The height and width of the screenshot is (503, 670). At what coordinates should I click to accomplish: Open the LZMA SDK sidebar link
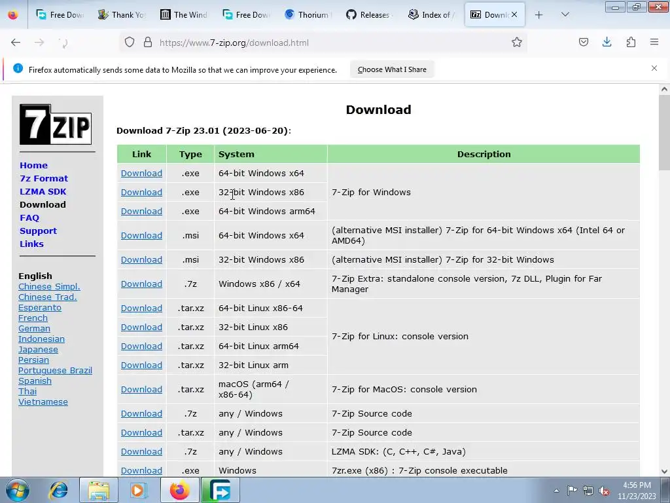click(x=43, y=192)
